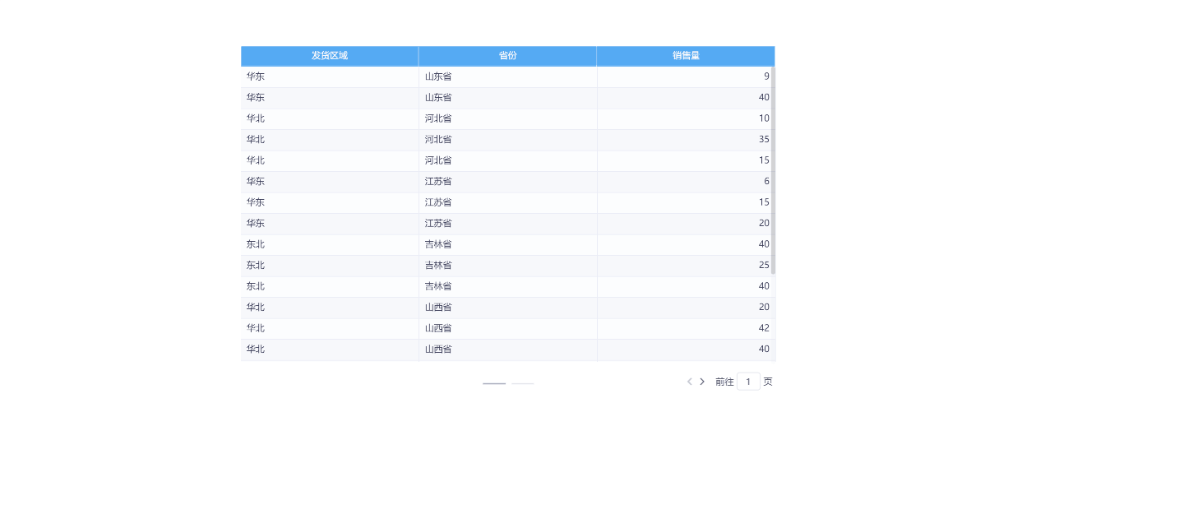Select the 40 cell in the 山东省 row
This screenshot has height=514, width=1184.
pos(686,98)
